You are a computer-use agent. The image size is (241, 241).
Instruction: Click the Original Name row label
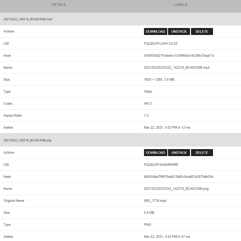tap(14, 201)
